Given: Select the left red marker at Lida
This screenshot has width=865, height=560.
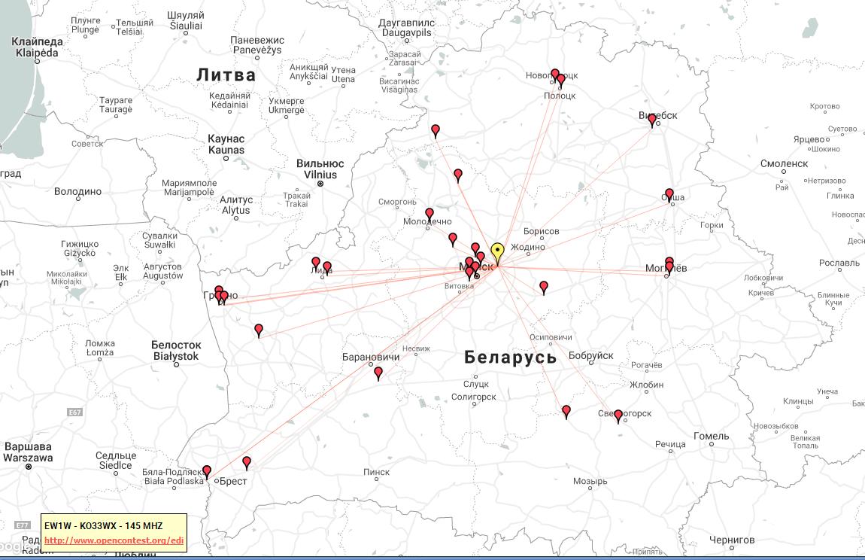Looking at the screenshot, I should 316,263.
